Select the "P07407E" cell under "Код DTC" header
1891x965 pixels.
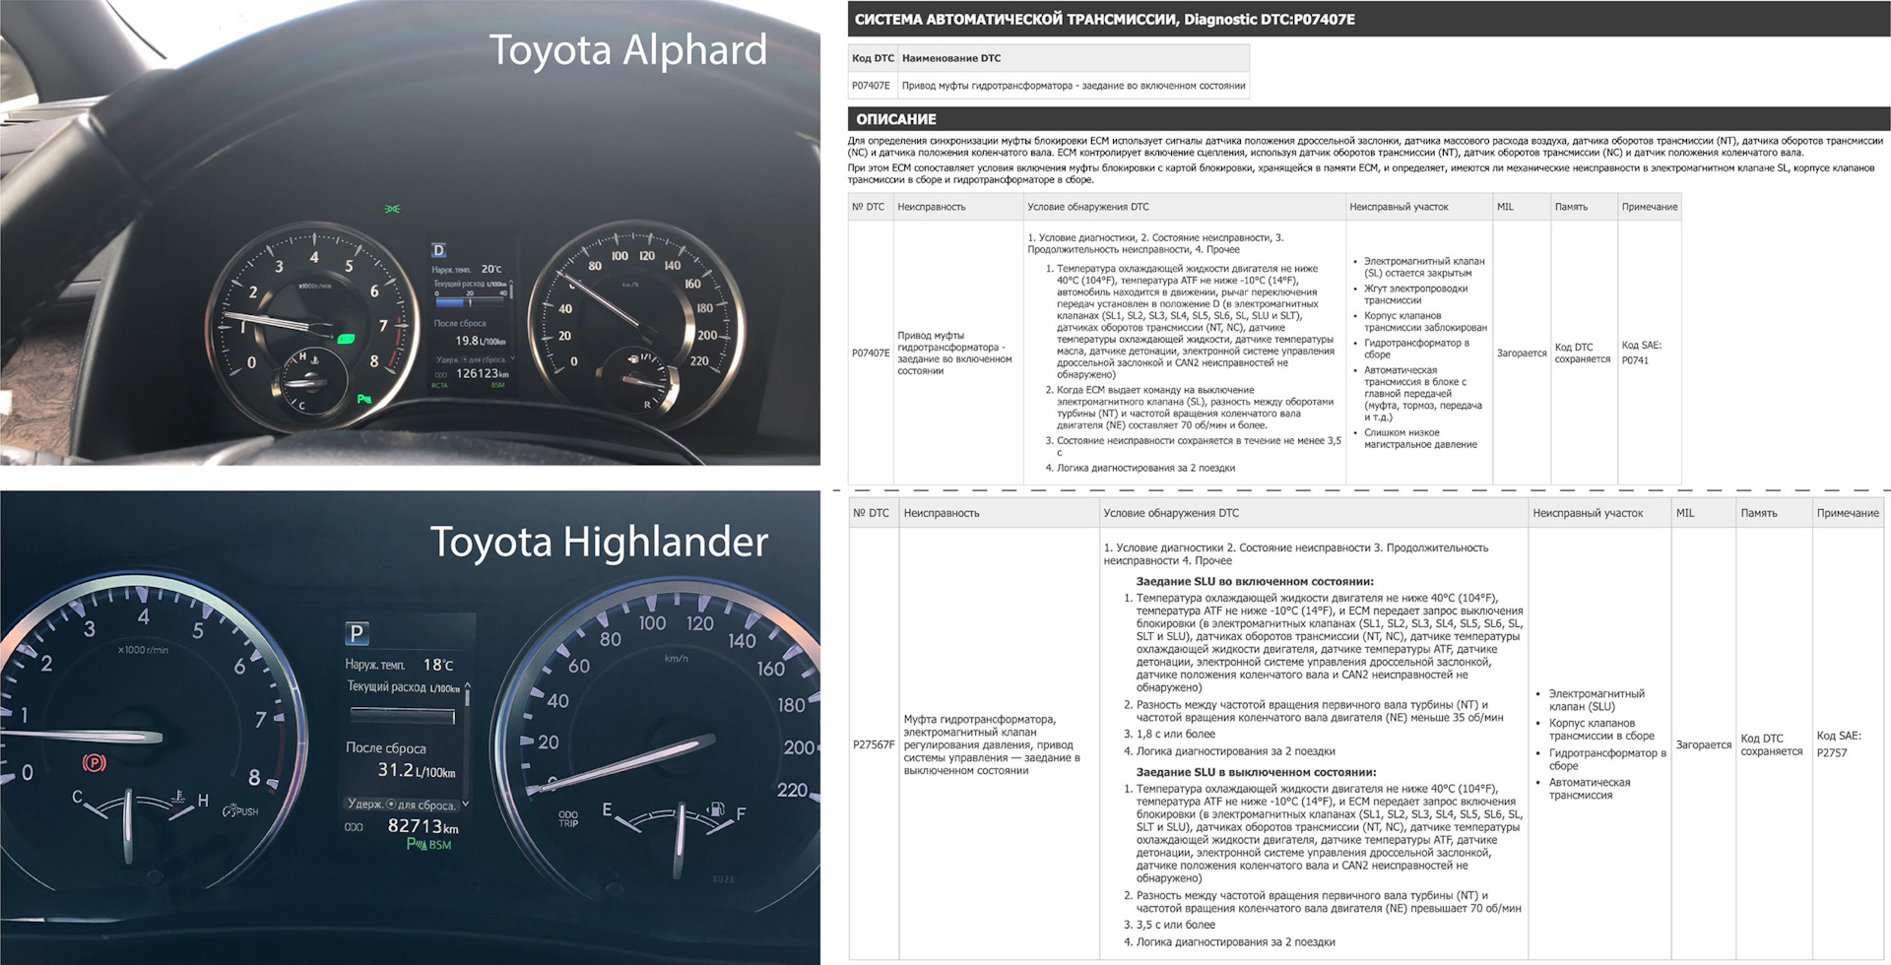click(x=871, y=86)
